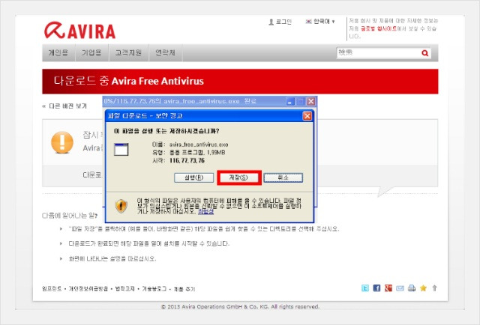Click the 법적고지 footer link
The image size is (480, 325).
pyautogui.click(x=124, y=288)
